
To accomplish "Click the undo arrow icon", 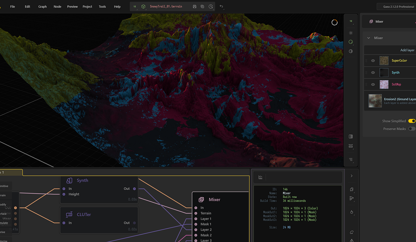I will pos(221,6).
